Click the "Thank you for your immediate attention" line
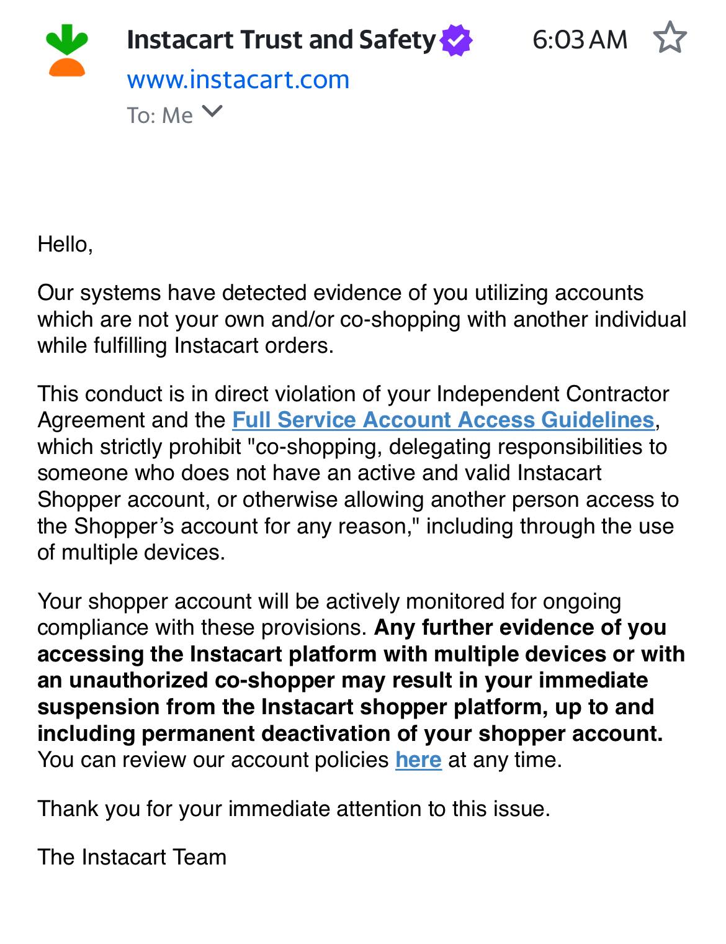The width and height of the screenshot is (726, 944). point(294,809)
